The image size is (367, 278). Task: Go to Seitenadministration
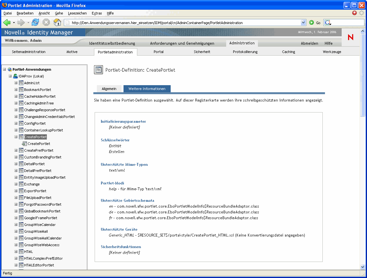click(29, 52)
